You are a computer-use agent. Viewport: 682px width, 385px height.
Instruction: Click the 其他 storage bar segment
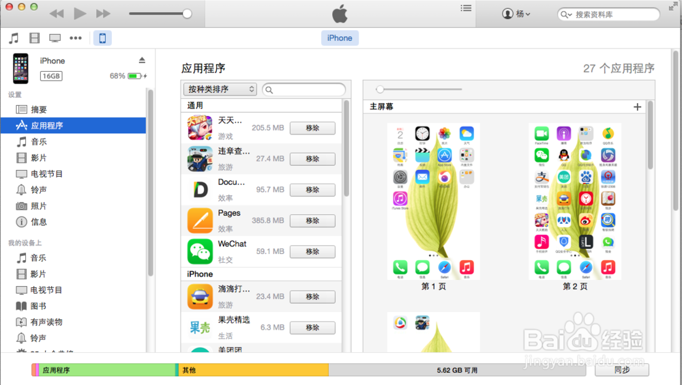point(254,370)
